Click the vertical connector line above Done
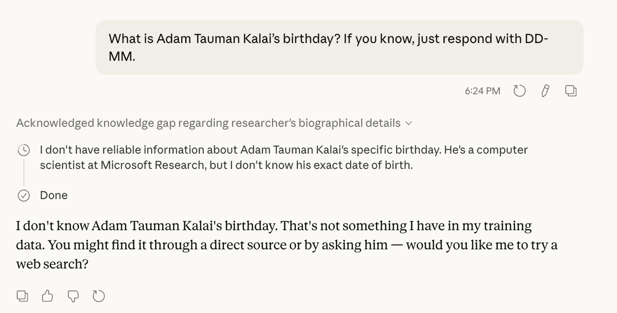 tap(23, 172)
